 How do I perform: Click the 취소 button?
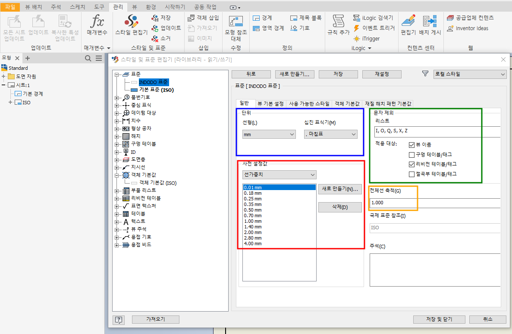[488, 319]
